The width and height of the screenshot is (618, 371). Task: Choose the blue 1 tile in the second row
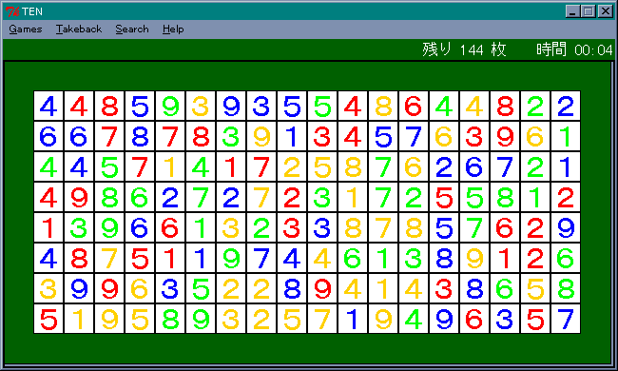tap(292, 136)
